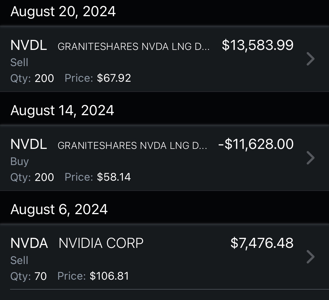This screenshot has height=300, width=329.
Task: Open GRANITESHARES name in August 14 row
Action: (x=132, y=146)
